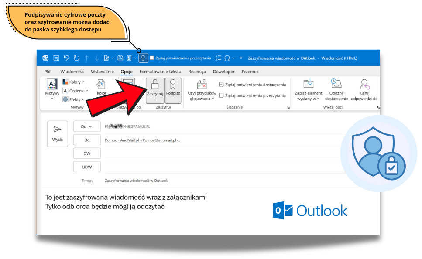
Task: Click the Outlook app icon in quick access toolbar
Action: 45,58
